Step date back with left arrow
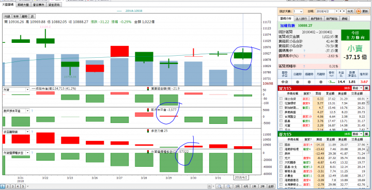This screenshot has height=190, width=372. click(340, 11)
